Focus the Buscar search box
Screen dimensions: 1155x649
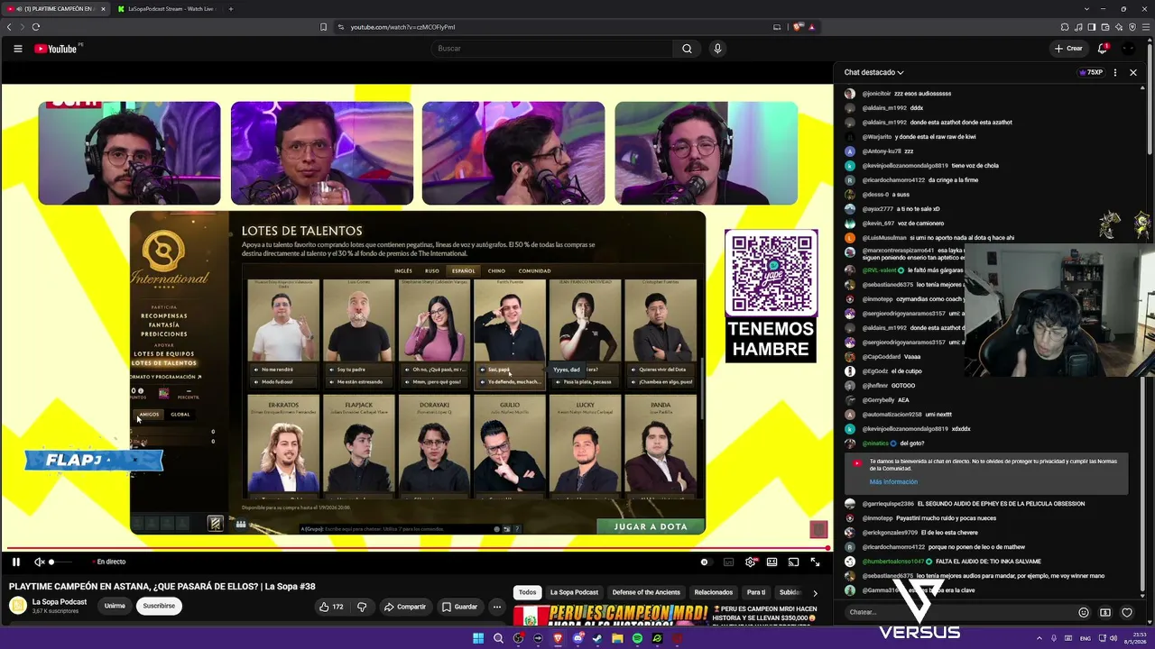click(550, 49)
